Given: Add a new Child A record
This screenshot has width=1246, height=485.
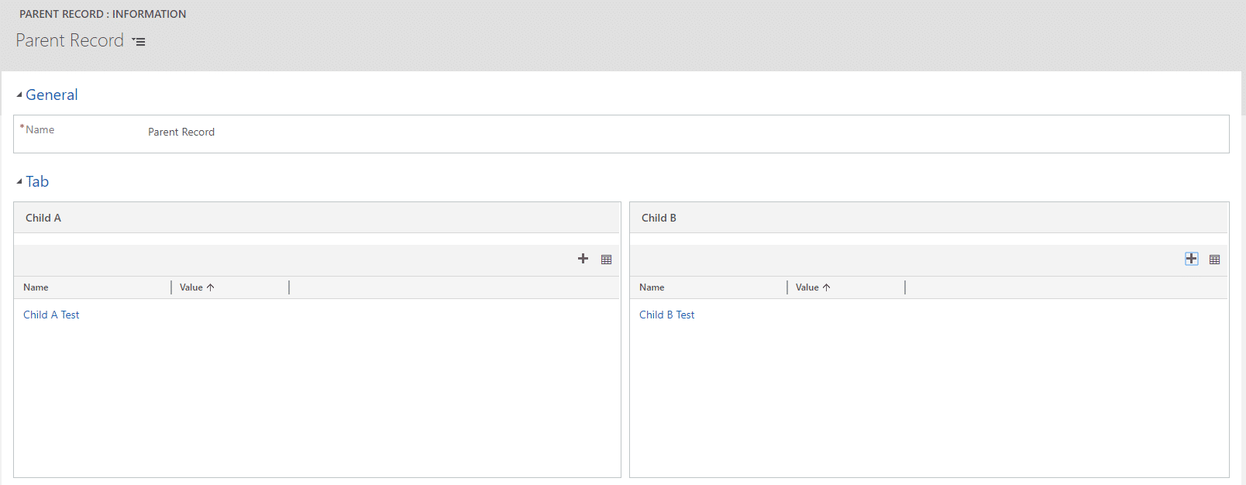Looking at the screenshot, I should coord(583,259).
